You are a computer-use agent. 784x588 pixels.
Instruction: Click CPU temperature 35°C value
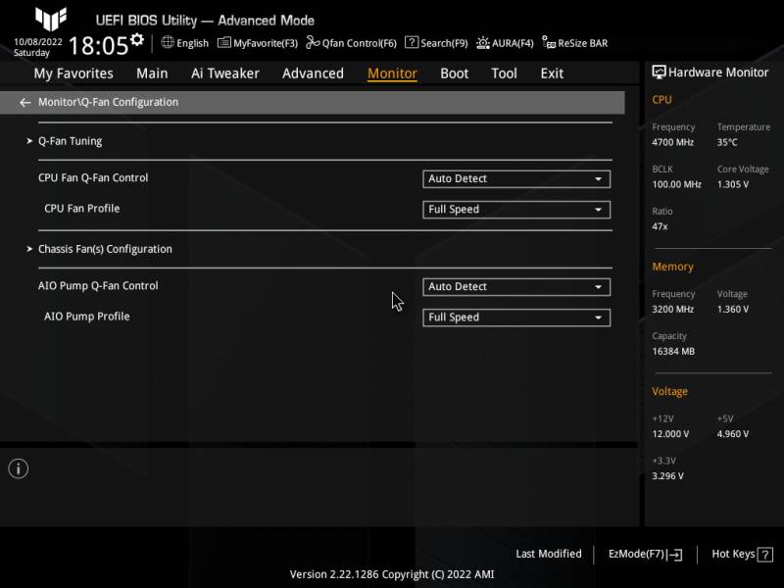pyautogui.click(x=727, y=142)
